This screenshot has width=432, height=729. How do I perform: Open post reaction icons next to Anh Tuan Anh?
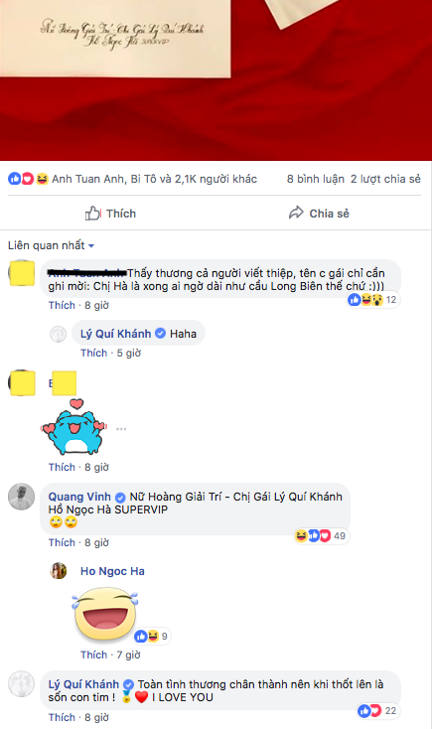click(28, 179)
